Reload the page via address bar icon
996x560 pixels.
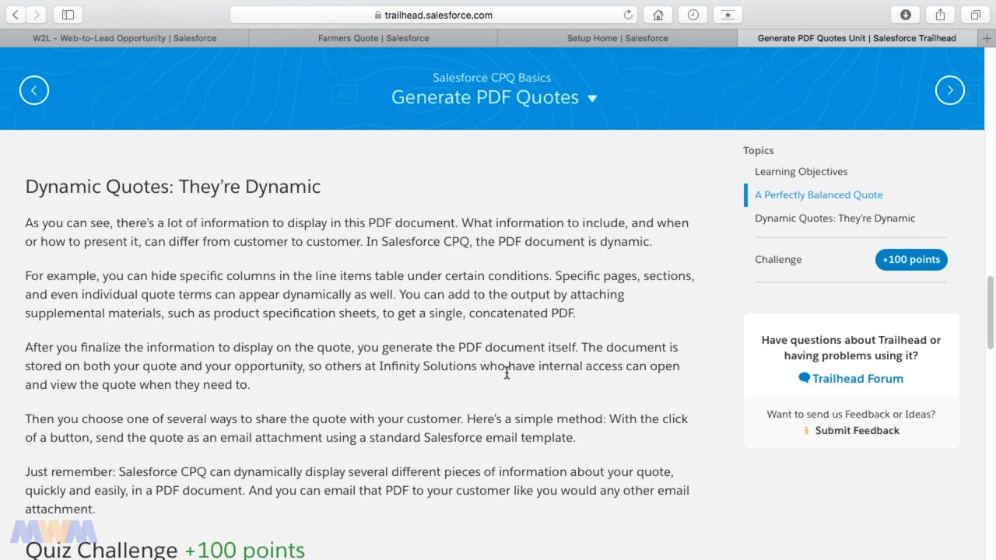coord(628,15)
